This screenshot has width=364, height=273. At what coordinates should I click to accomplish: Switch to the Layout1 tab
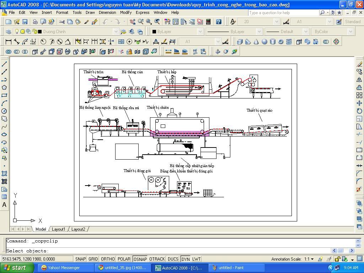[x=59, y=229]
